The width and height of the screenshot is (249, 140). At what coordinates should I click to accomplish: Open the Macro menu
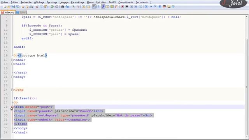click(90, 2)
